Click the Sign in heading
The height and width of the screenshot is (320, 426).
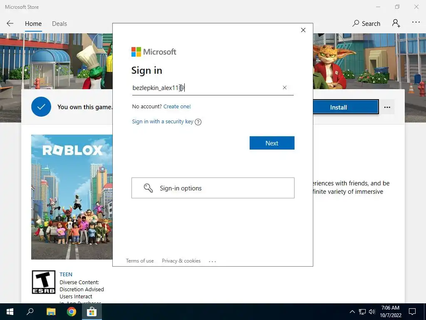(x=147, y=70)
